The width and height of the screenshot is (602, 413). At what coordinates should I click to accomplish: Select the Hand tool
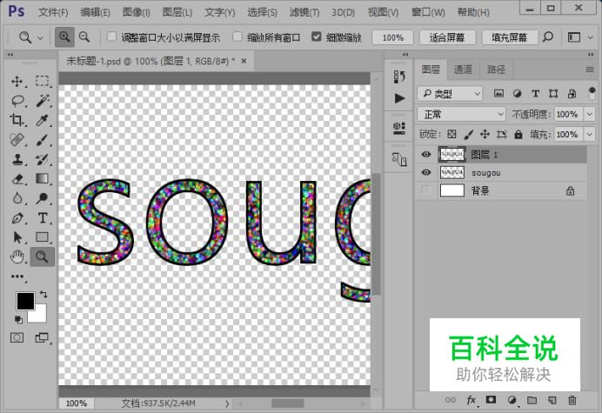[x=17, y=256]
